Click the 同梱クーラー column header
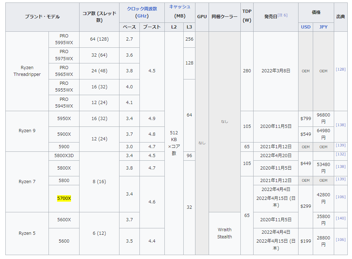The image size is (352, 259). coord(224,17)
